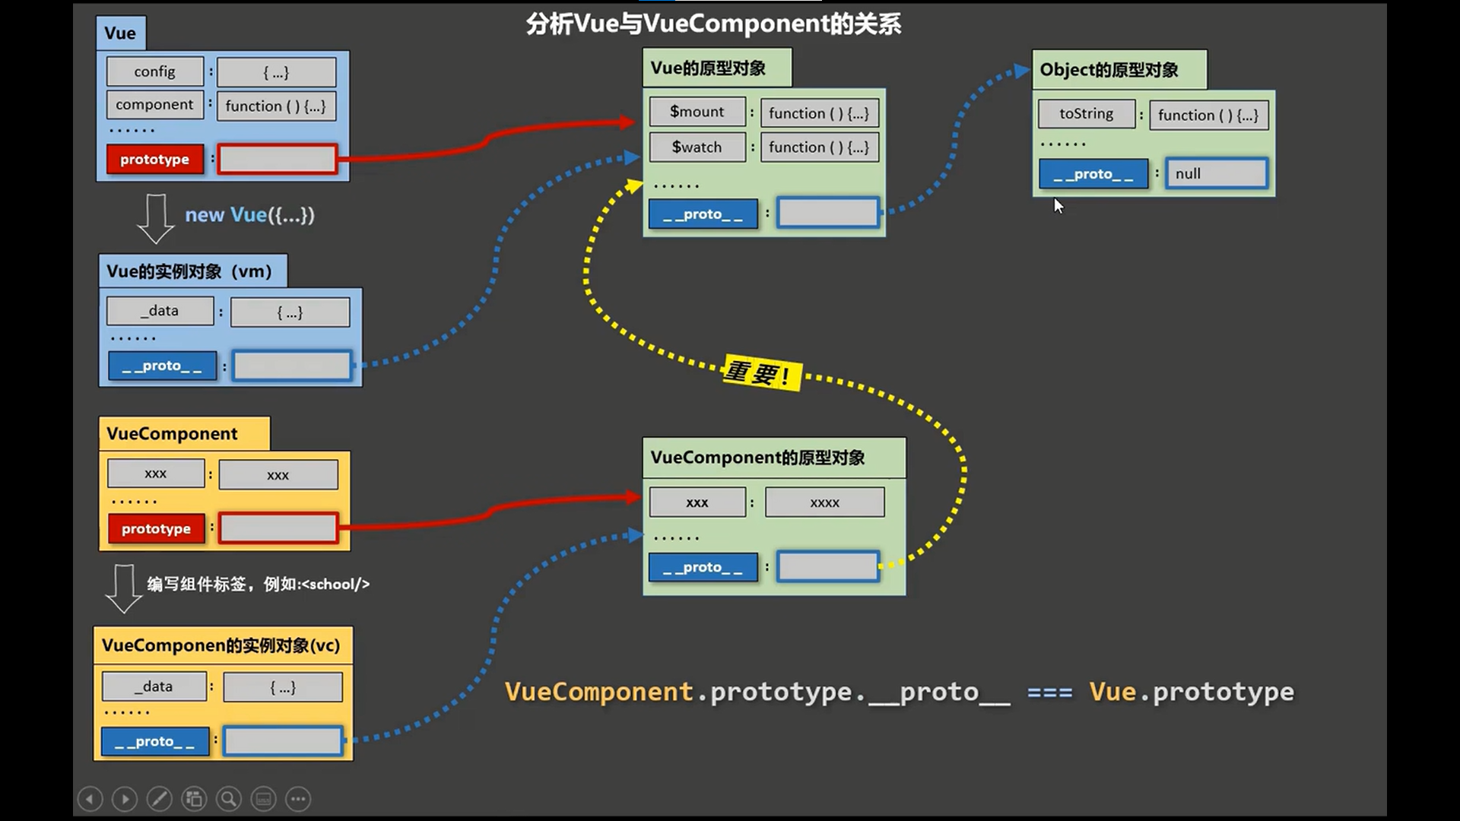The image size is (1460, 821).
Task: Select the 'Vue的原型对象' header
Action: (717, 68)
